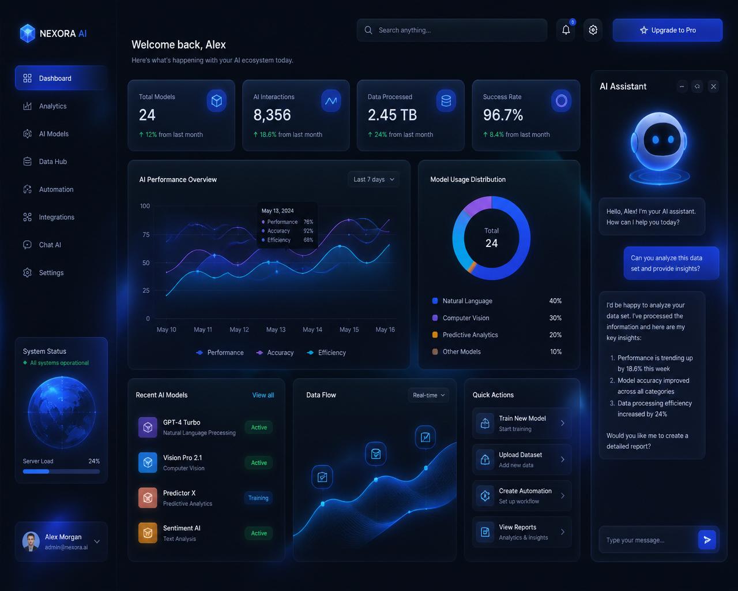Click View all in Recent AI Models
The width and height of the screenshot is (738, 591).
[x=263, y=395]
